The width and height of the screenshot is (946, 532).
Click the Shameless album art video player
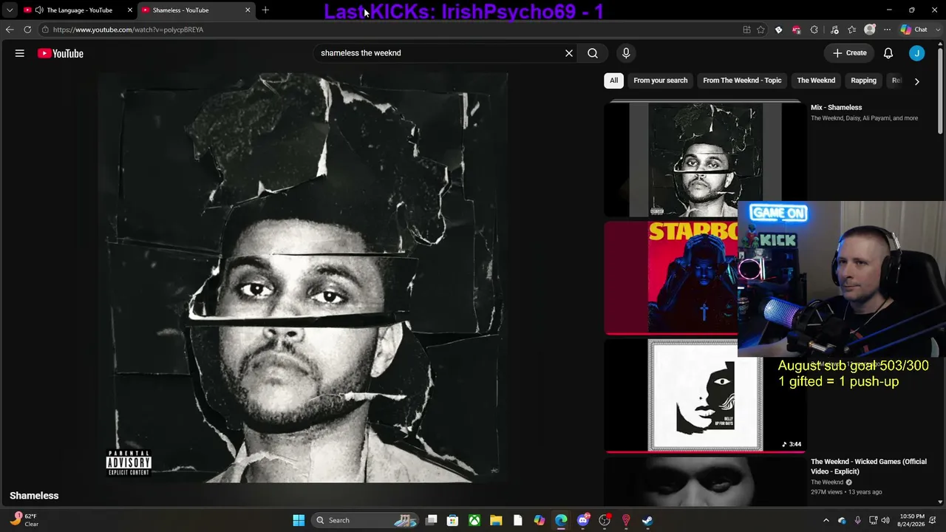(x=303, y=277)
